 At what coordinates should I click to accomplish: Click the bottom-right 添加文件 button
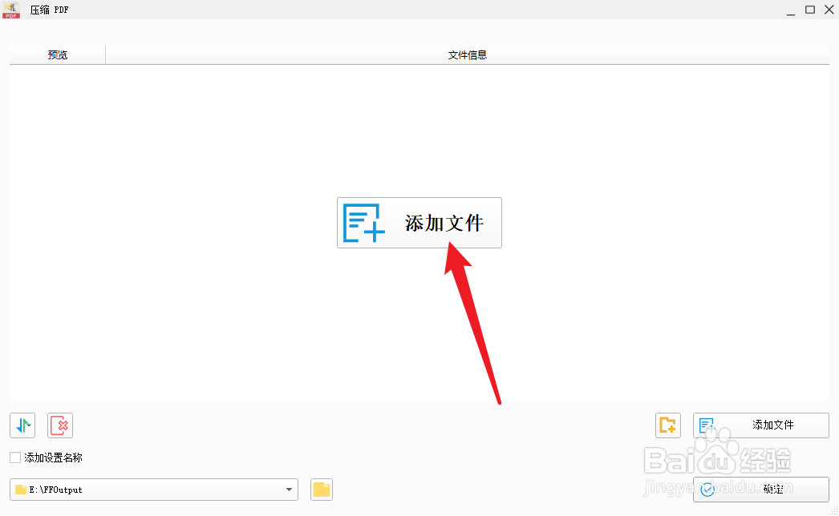click(761, 425)
